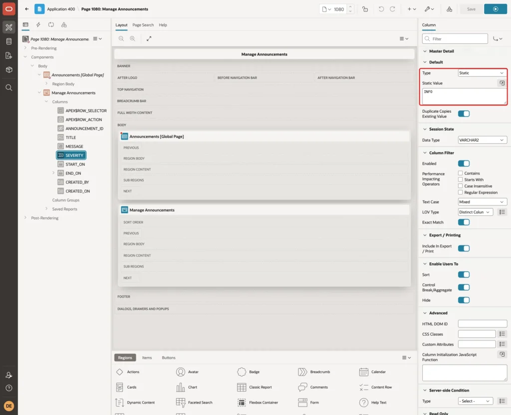
Task: Collapse the Session State section
Action: (425, 129)
